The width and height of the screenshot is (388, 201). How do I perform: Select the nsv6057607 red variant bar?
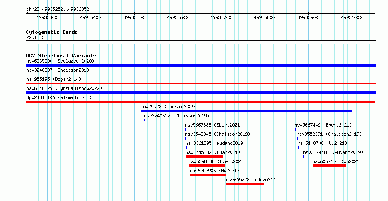(329, 166)
